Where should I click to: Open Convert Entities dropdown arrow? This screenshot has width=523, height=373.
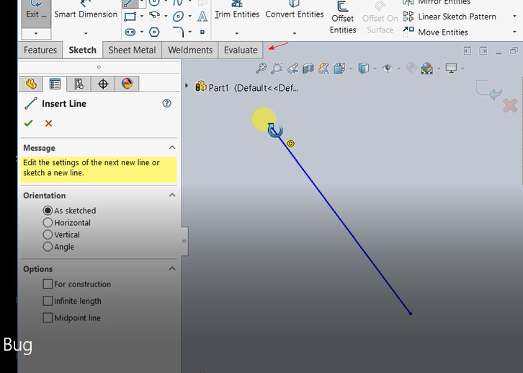tap(295, 33)
